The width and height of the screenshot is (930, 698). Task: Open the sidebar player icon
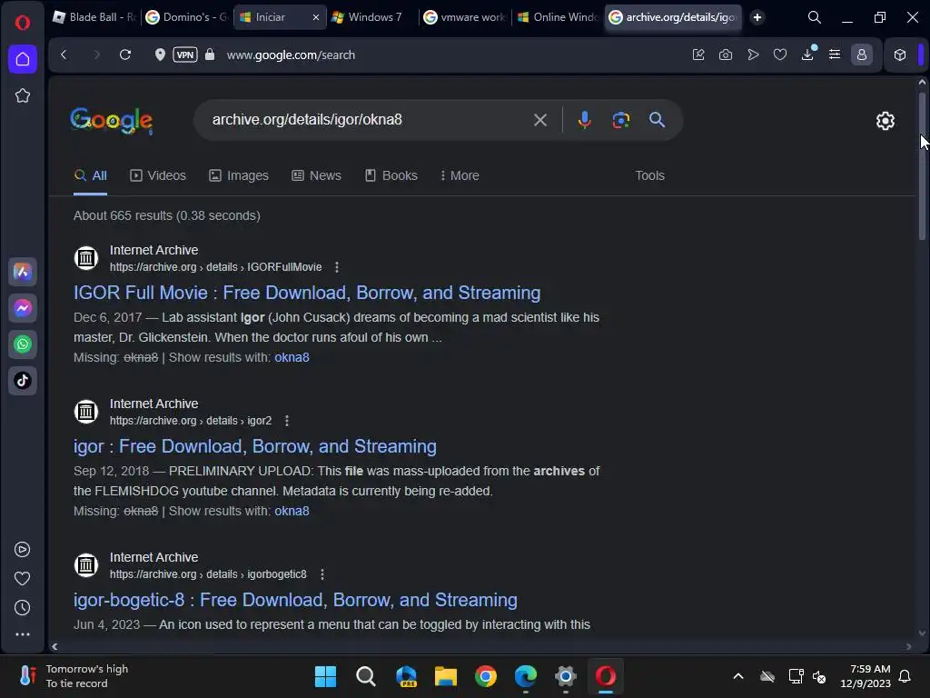(x=23, y=550)
